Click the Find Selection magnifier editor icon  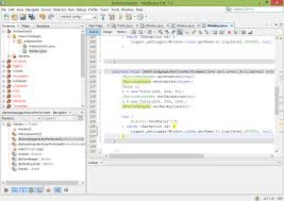(x=161, y=32)
